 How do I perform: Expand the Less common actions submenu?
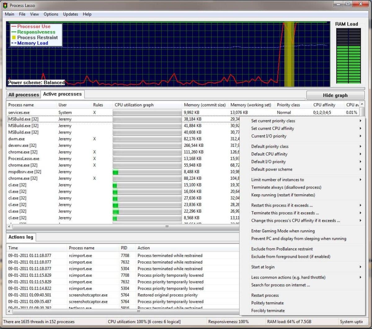pyautogui.click(x=288, y=277)
